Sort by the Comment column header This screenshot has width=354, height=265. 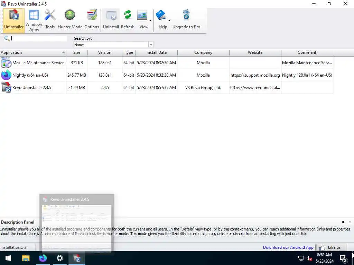(x=307, y=52)
